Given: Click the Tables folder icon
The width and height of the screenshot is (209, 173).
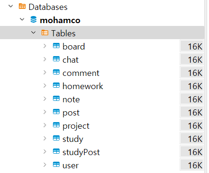Looking at the screenshot, I should 45,33.
